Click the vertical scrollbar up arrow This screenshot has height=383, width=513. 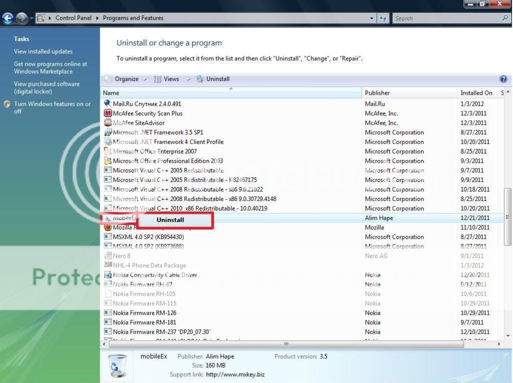[x=508, y=92]
